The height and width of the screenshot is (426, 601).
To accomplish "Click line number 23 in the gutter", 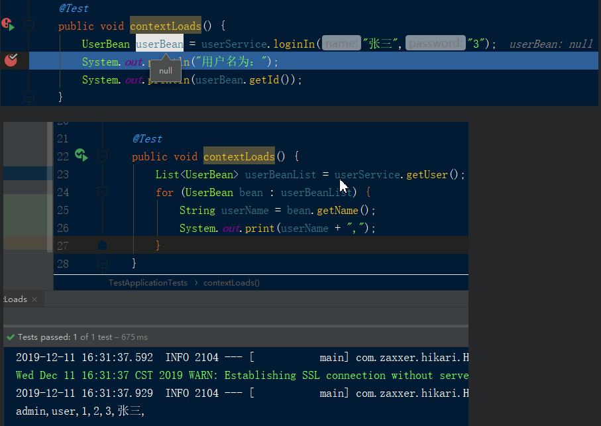I will [x=63, y=175].
